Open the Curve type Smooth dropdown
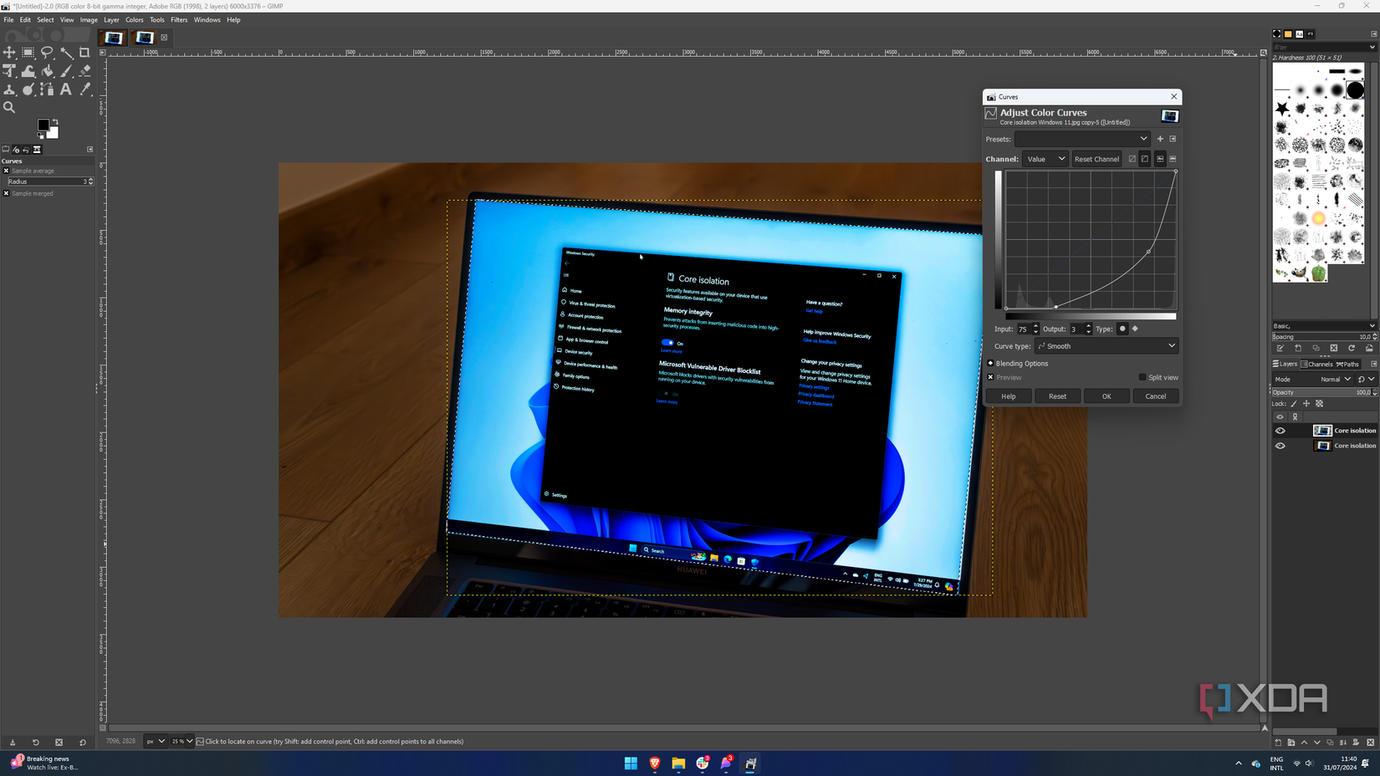Image resolution: width=1380 pixels, height=776 pixels. pos(1106,345)
